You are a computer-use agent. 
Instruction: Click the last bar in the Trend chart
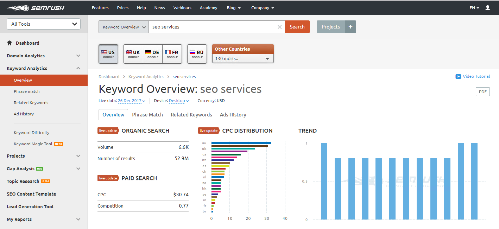[x=474, y=181]
